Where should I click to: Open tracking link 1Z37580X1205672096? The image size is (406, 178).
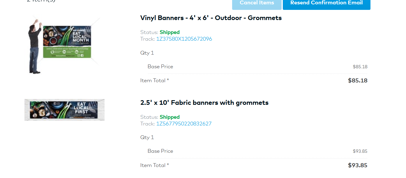[x=184, y=39]
